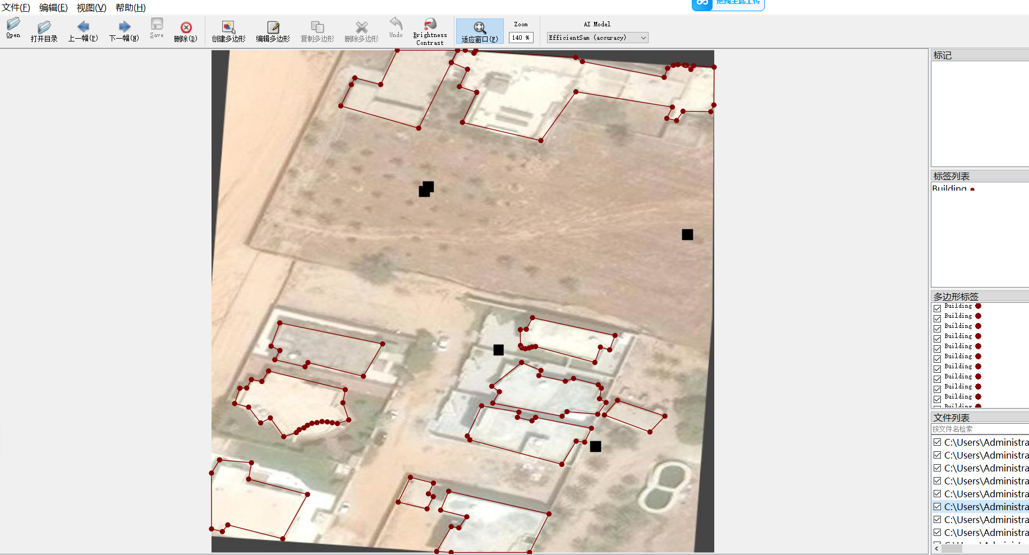Screen dimensions: 1029x555
Task: Select the tenth Building row in 多边形标签
Action: tap(980, 396)
